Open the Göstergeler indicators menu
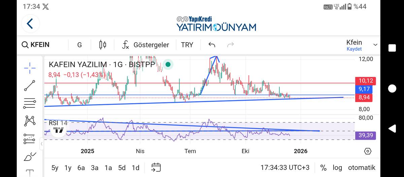 pyautogui.click(x=145, y=45)
